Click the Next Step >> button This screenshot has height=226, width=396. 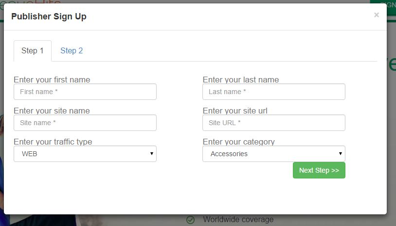(x=319, y=170)
